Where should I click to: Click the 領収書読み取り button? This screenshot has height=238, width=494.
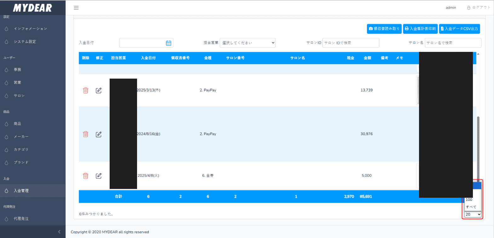pos(384,29)
